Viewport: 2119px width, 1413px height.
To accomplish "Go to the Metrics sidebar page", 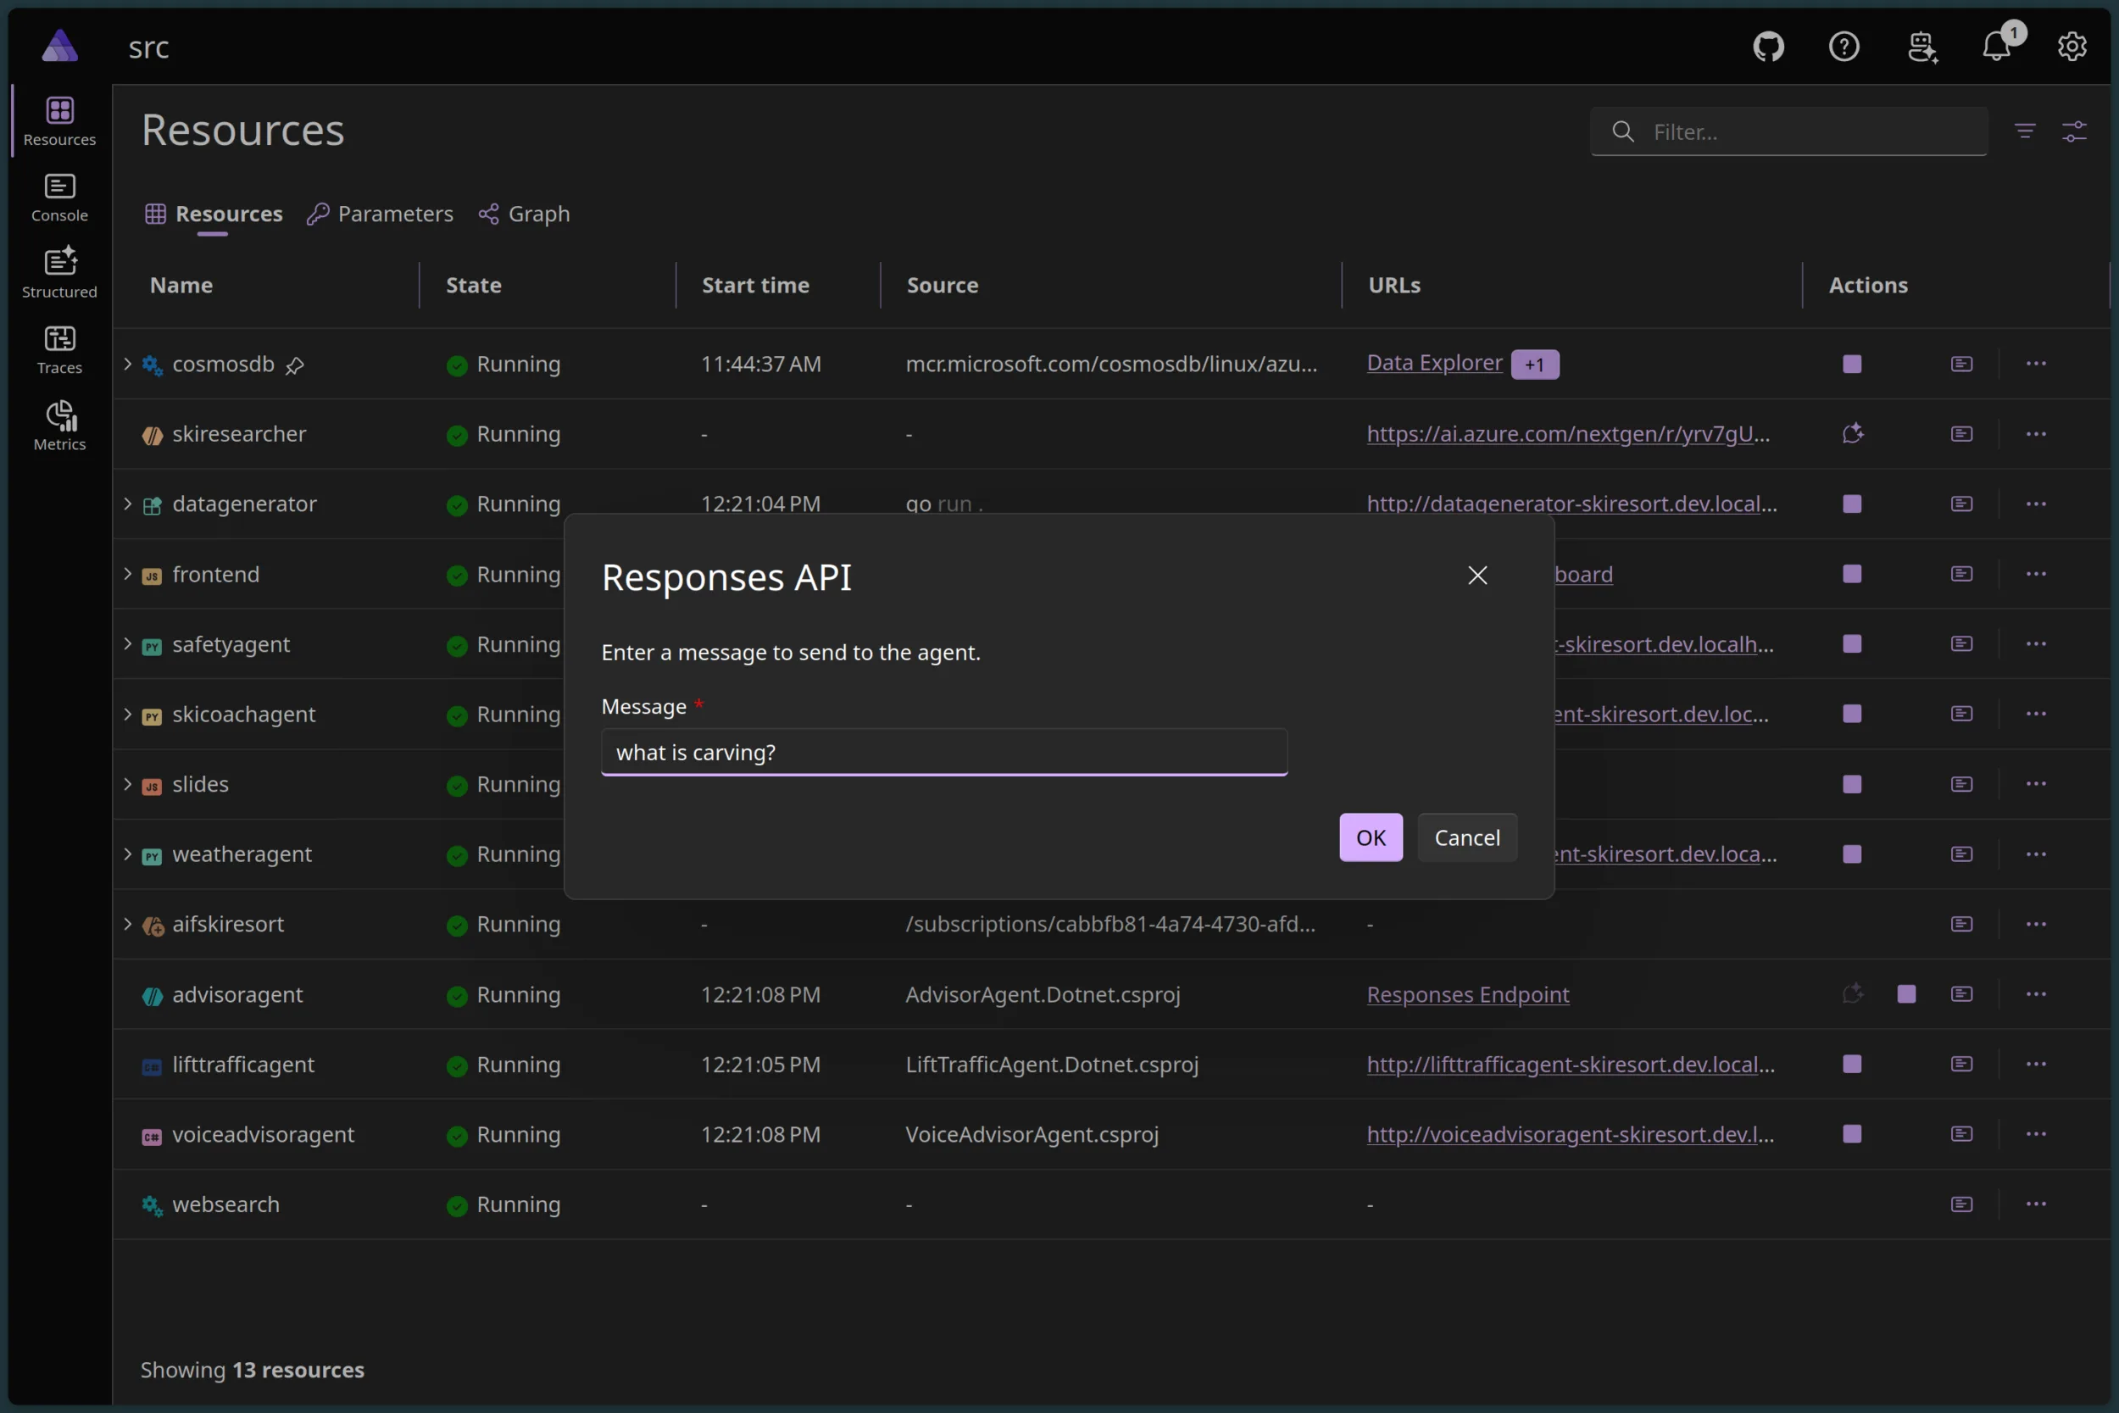I will 59,427.
